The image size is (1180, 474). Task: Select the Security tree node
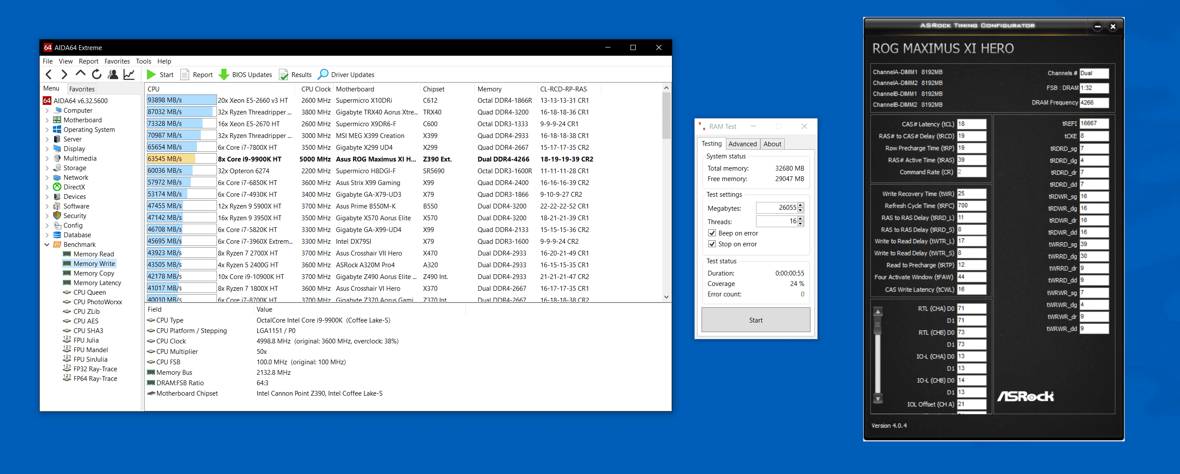[75, 216]
